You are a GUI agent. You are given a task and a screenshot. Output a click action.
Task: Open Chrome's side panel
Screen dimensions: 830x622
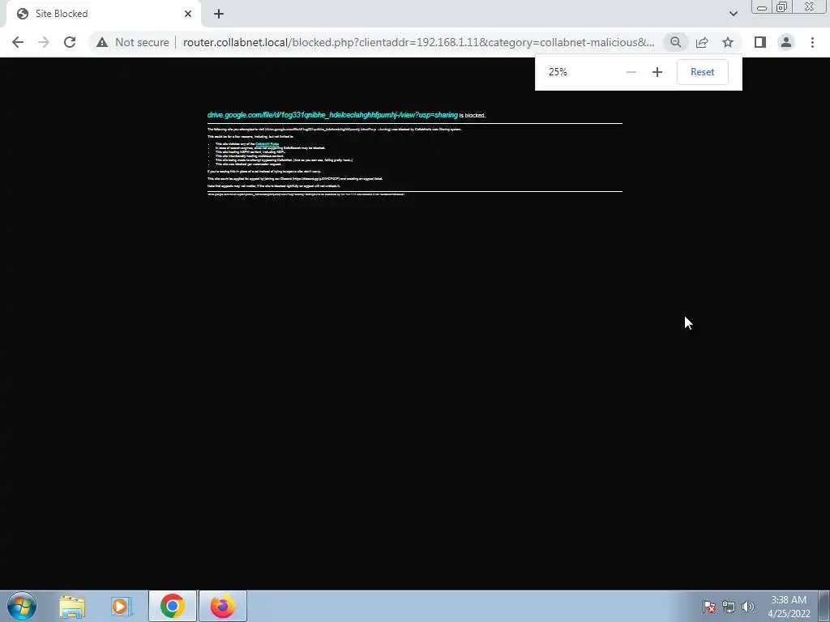[x=760, y=42]
